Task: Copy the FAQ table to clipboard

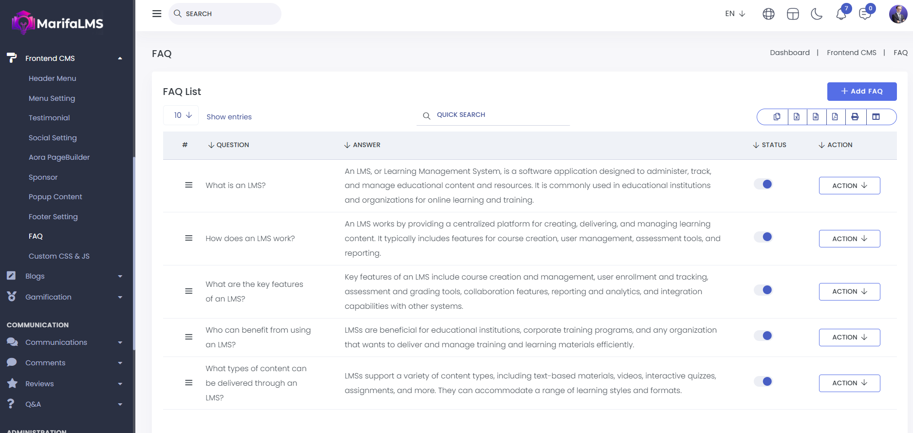Action: click(x=777, y=117)
